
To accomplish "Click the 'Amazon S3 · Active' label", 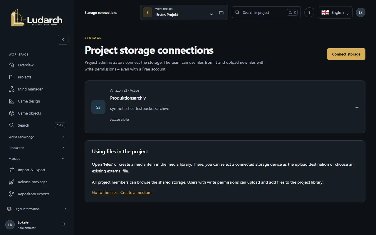I will click(125, 90).
